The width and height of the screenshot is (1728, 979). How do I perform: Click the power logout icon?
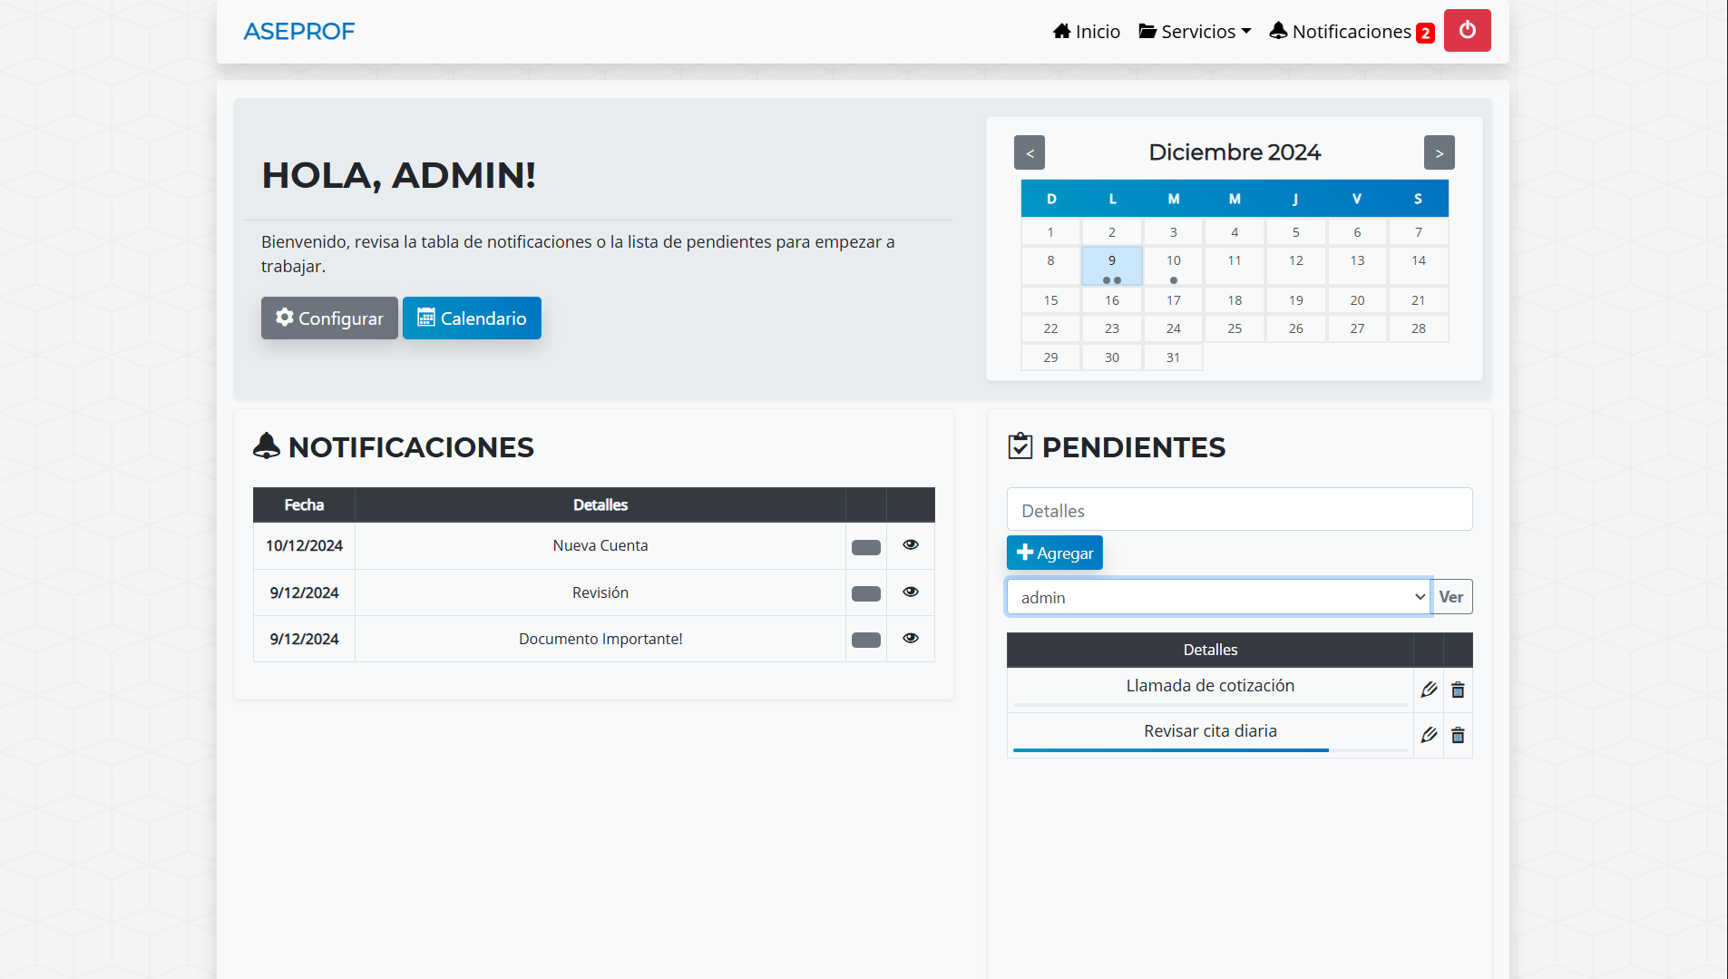[1467, 30]
